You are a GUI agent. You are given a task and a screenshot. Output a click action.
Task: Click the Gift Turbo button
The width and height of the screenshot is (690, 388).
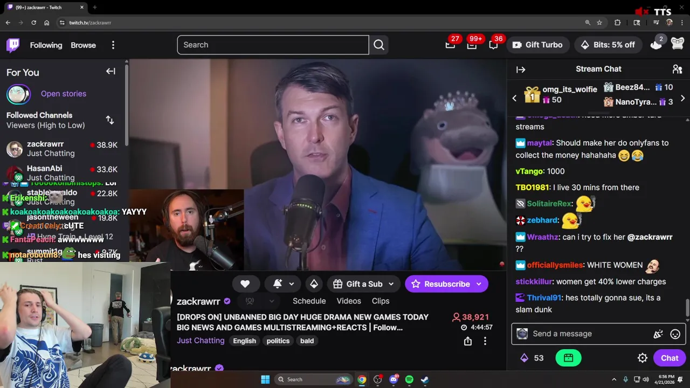pos(537,45)
